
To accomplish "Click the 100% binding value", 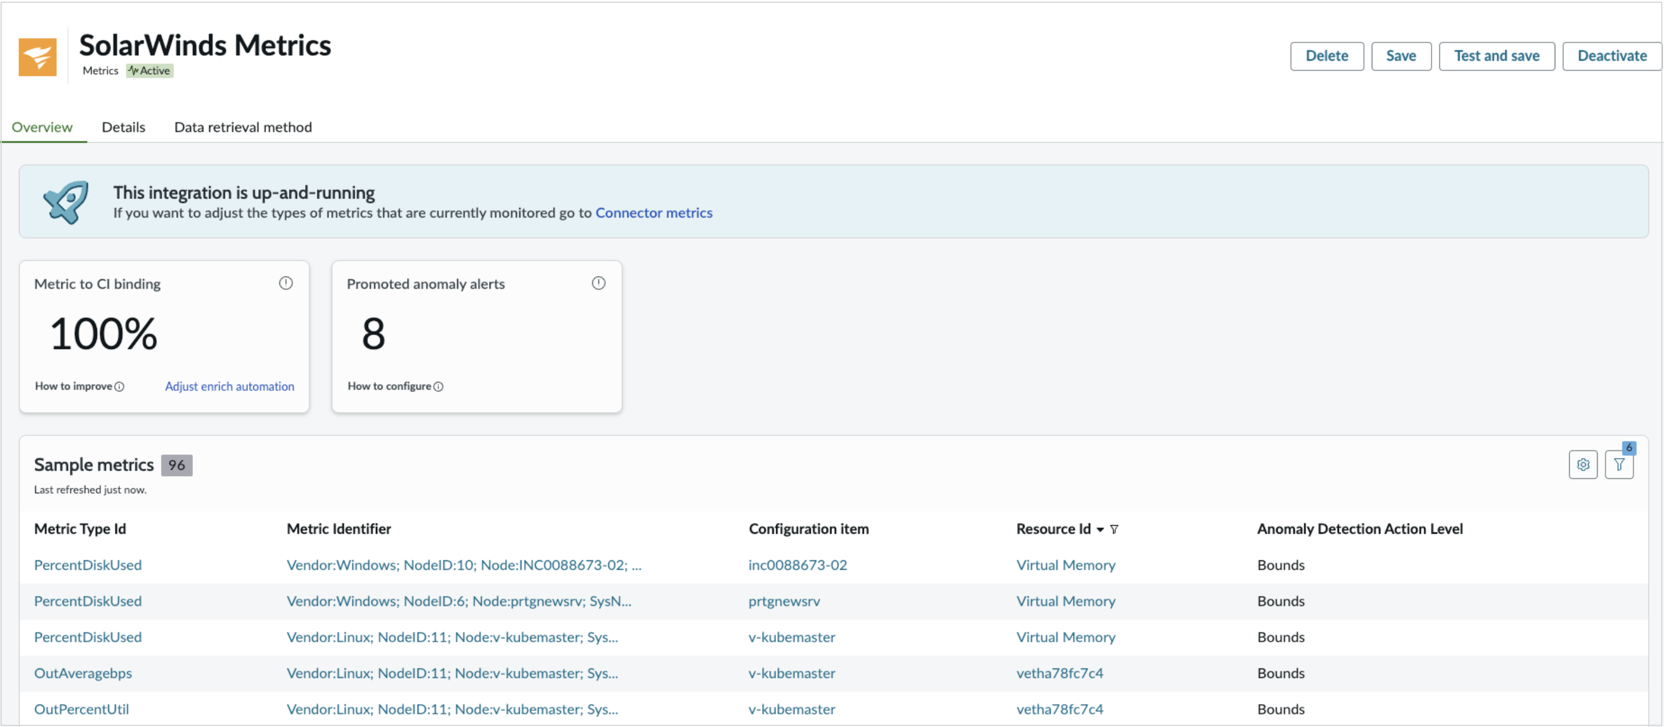I will point(103,334).
